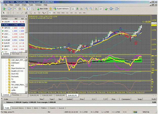The width and height of the screenshot is (158, 114).
Task: Open the new chart dropdown arrow
Action: [x=6, y=9]
